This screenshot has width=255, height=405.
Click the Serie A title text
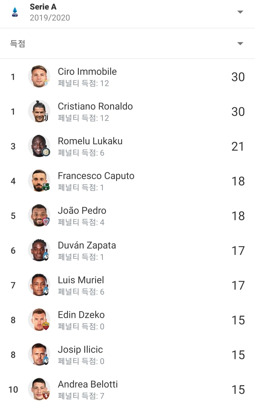pos(43,7)
